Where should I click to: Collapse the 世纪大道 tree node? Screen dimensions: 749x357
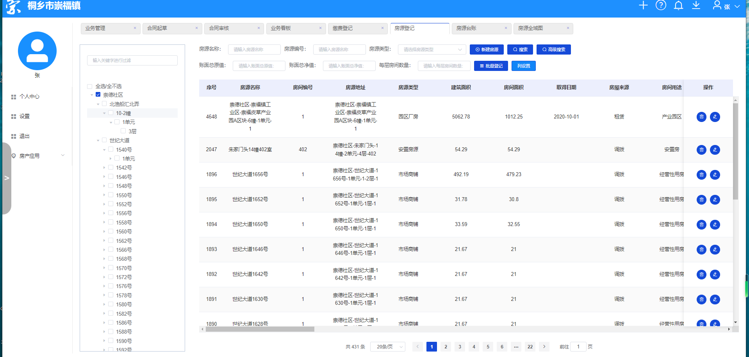coord(98,141)
